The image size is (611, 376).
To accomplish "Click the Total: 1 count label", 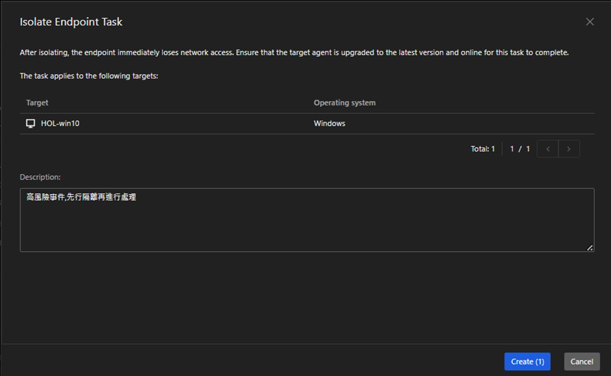I will point(482,149).
